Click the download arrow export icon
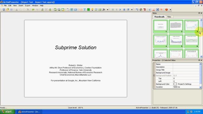This screenshot has height=114, width=203. pos(150,9)
